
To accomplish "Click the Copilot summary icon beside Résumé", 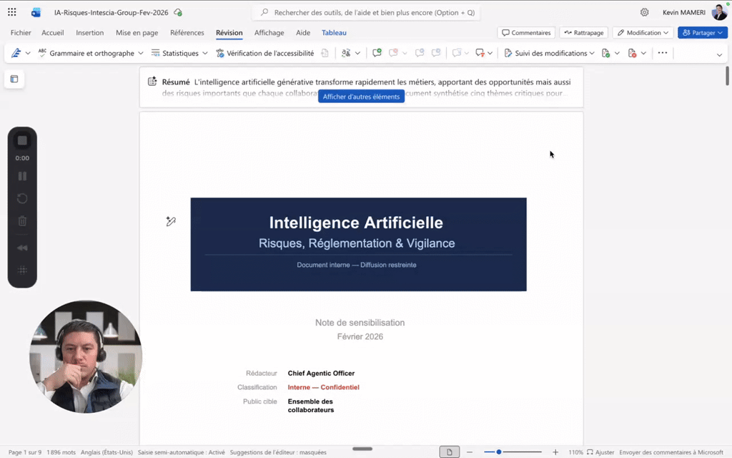I will pos(152,82).
